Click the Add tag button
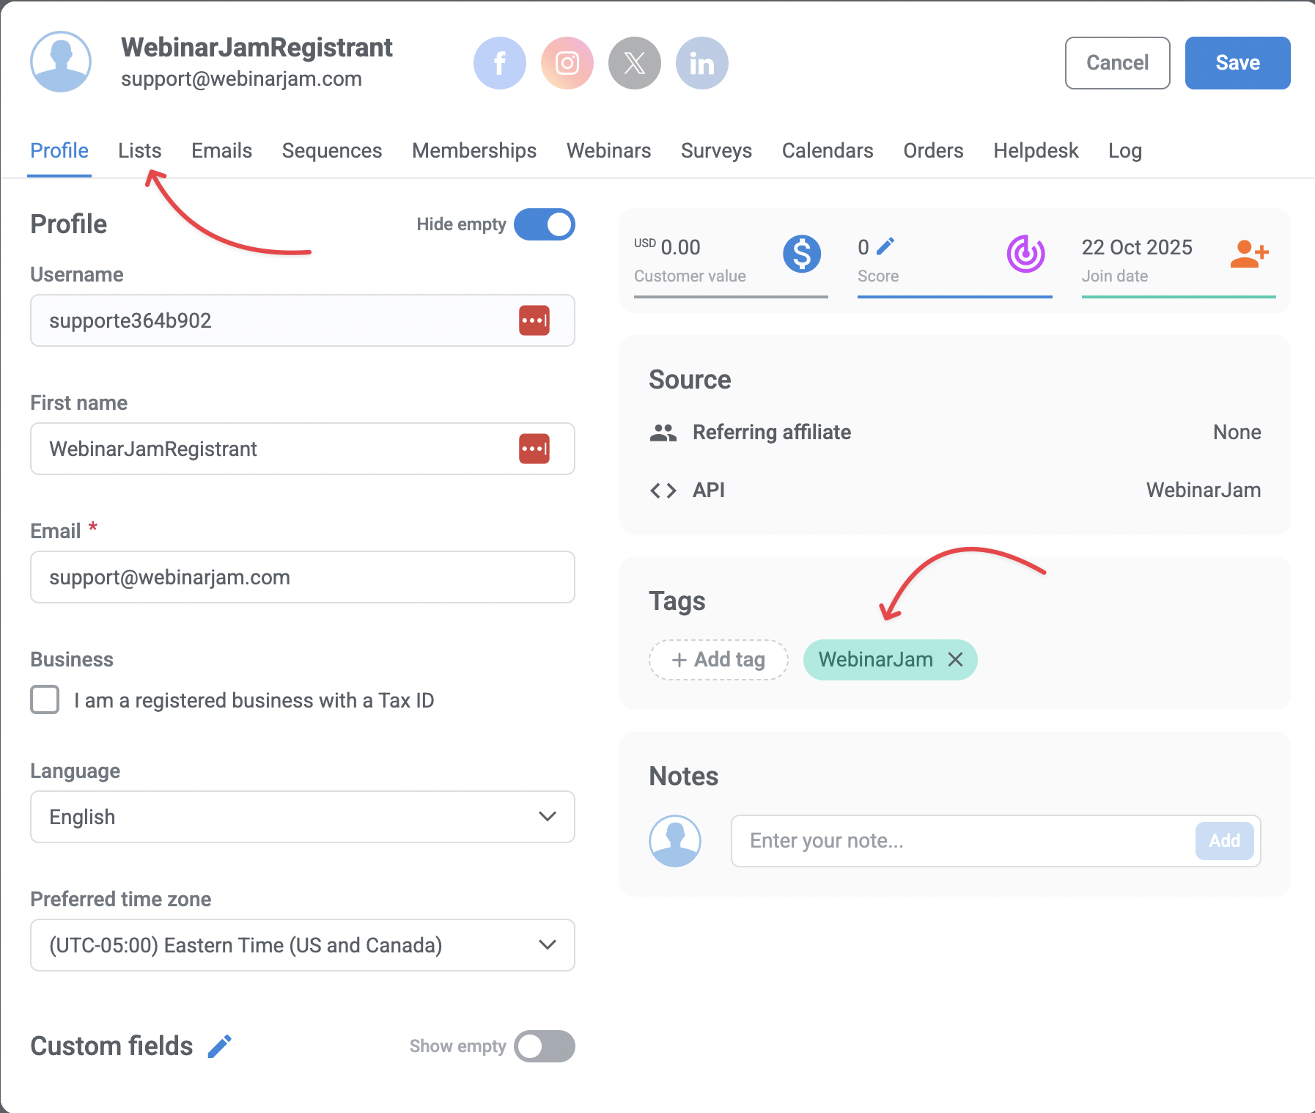Screen dimensions: 1315x1113 tap(718, 660)
